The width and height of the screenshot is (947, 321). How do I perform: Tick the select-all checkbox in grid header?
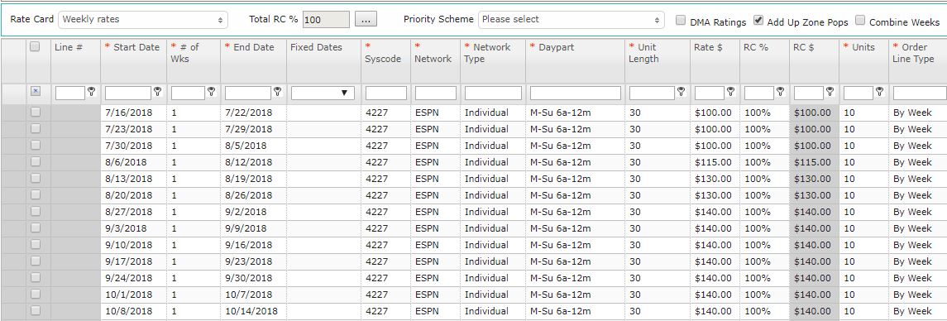click(x=35, y=46)
